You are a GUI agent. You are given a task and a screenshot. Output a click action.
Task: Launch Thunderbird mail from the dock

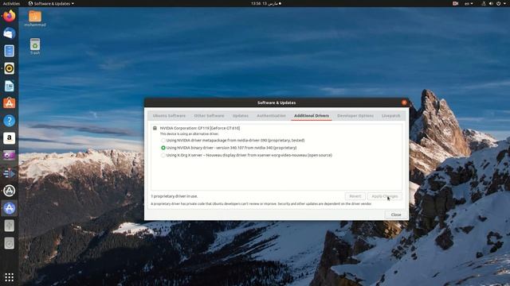click(9, 33)
